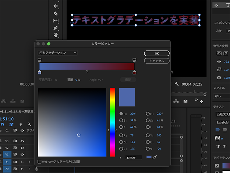Image resolution: width=230 pixels, height=173 pixels.
Task: Select the Razor tool in toolbar
Action: click(x=56, y=13)
